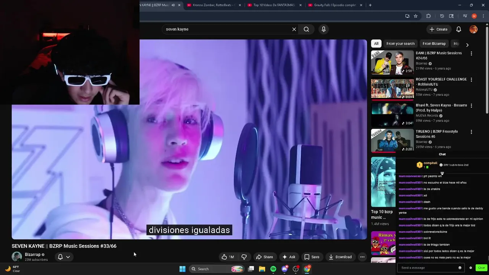Save video to playlist

312,257
